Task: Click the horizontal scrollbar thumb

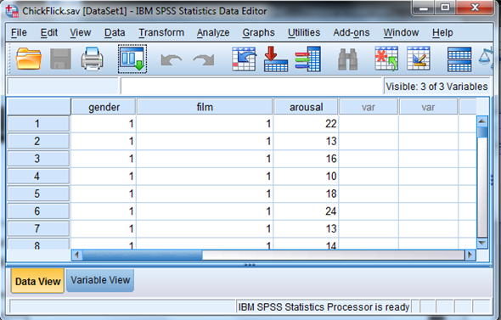Action: tap(142, 255)
